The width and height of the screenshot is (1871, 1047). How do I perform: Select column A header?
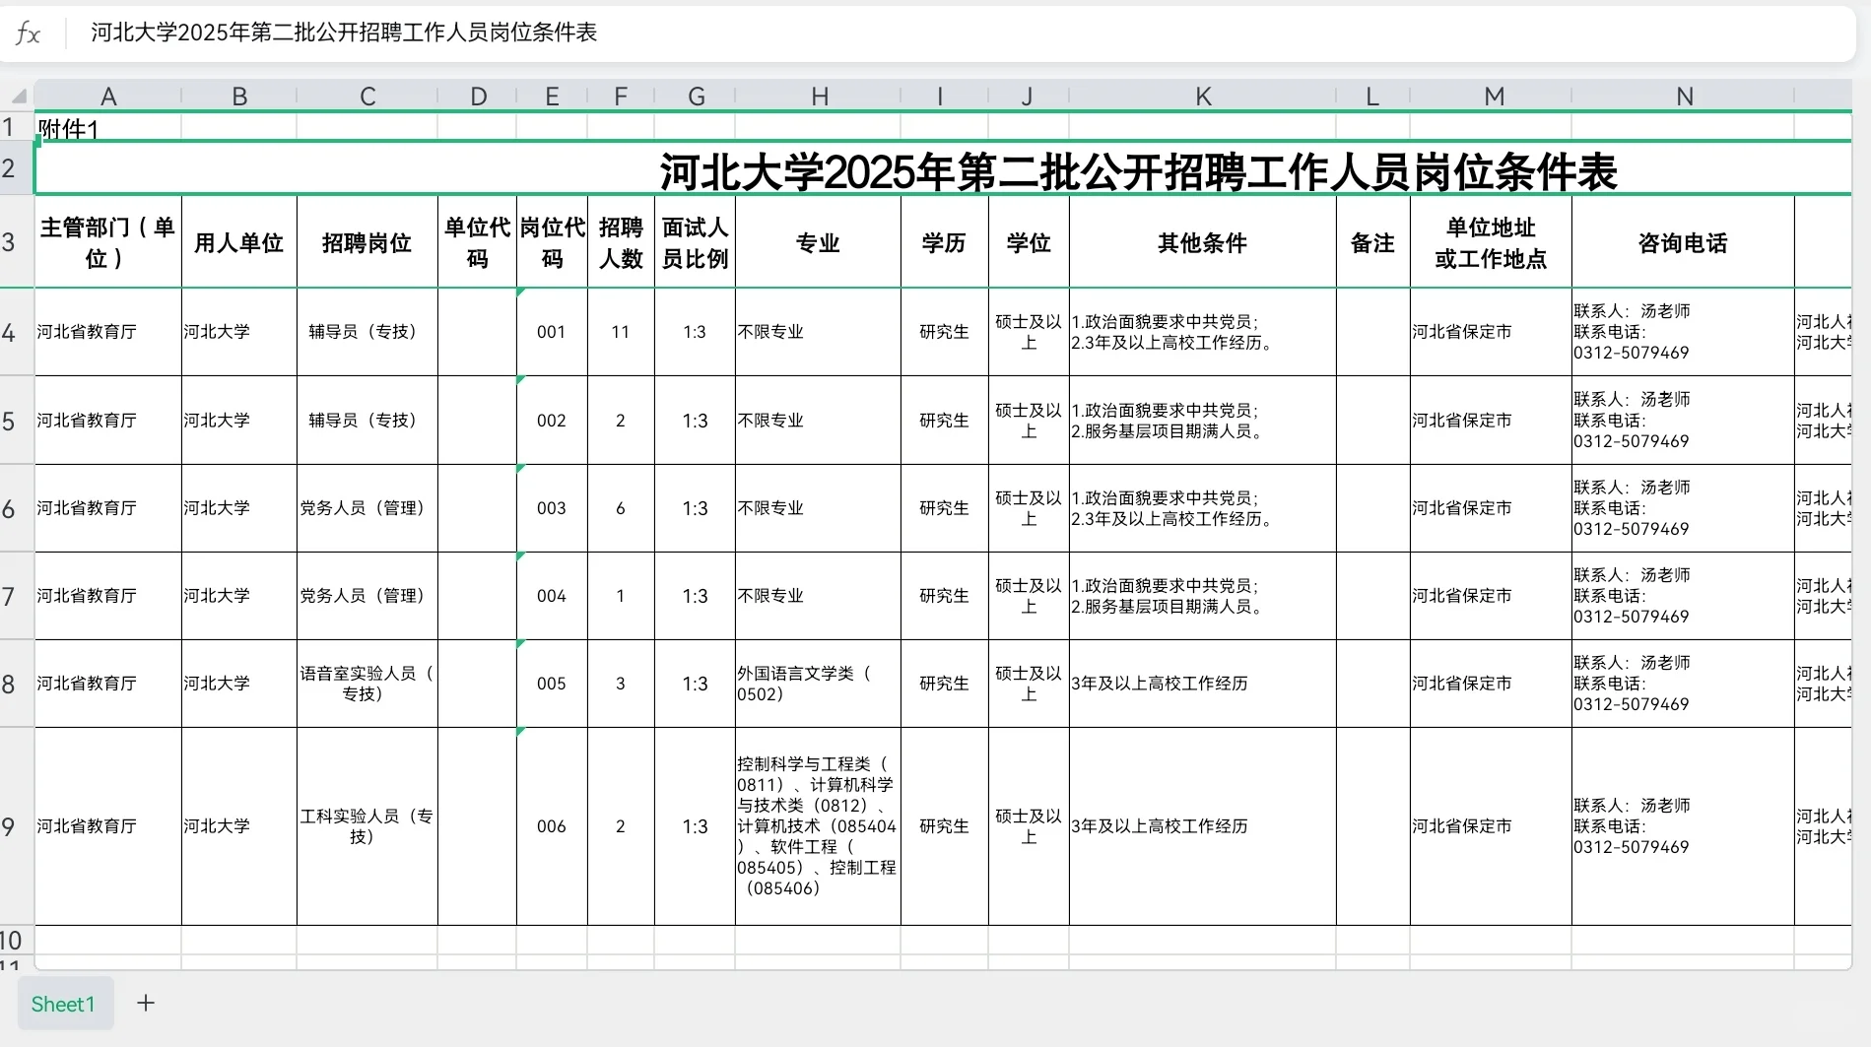(x=108, y=96)
